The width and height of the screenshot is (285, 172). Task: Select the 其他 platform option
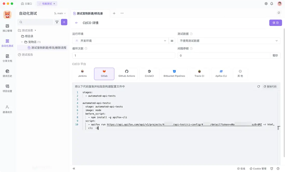(240, 74)
